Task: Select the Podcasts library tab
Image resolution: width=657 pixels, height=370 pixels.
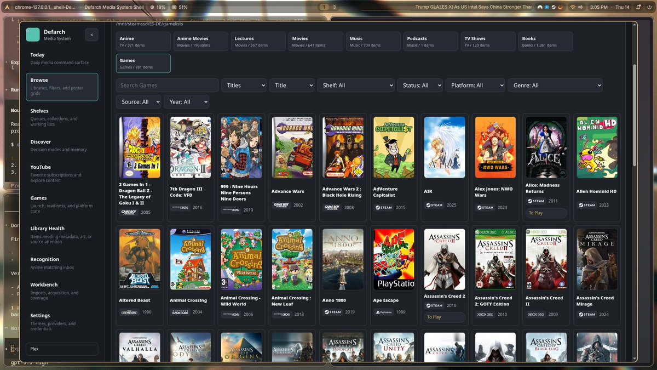Action: 431,42
